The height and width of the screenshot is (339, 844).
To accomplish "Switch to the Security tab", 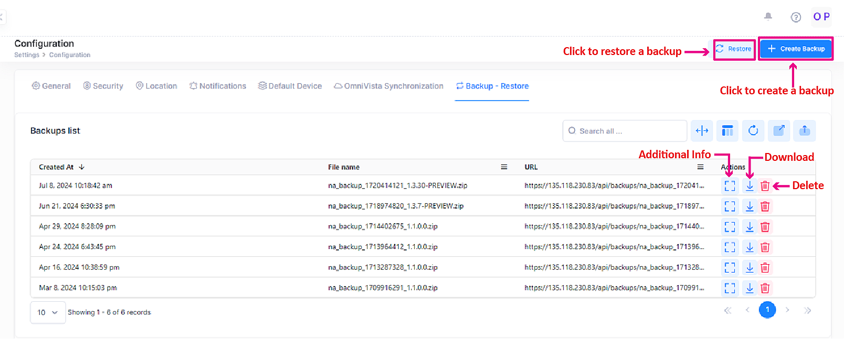I will click(x=103, y=86).
